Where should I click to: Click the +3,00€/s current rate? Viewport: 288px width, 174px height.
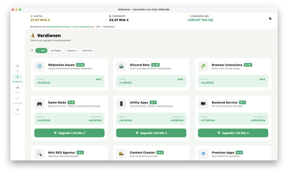tap(207, 83)
